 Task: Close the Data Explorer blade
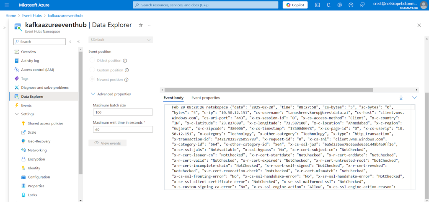tap(419, 25)
